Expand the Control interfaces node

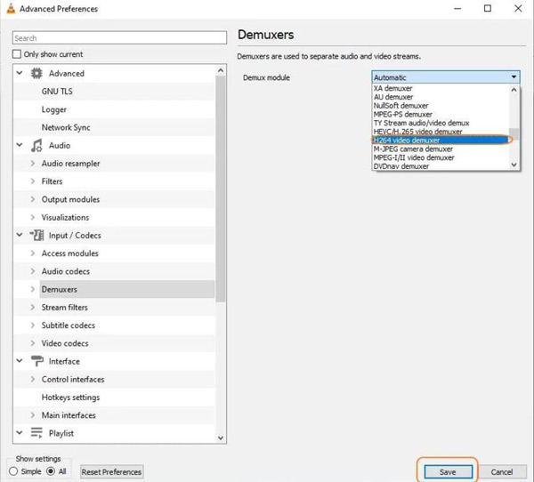[x=33, y=379]
